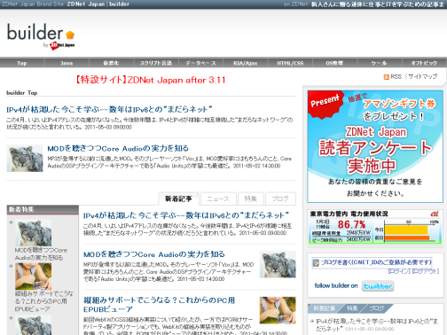Click the twitter button
The image size is (447, 335).
coord(378,286)
